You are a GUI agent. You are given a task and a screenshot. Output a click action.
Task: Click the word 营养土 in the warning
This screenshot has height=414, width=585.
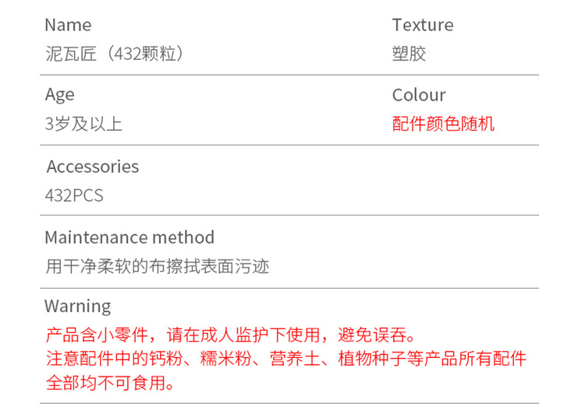click(x=296, y=359)
